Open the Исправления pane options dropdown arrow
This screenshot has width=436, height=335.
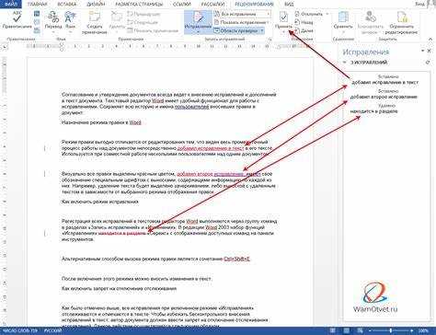click(x=422, y=51)
